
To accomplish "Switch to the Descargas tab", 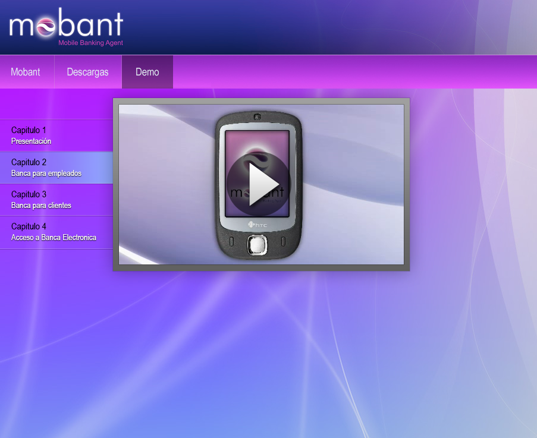I will pos(87,72).
